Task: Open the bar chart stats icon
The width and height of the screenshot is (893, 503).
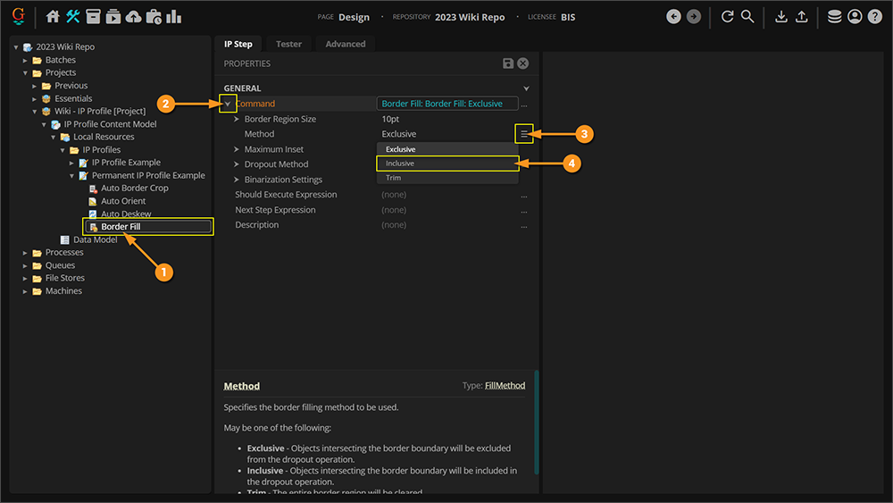Action: 173,17
